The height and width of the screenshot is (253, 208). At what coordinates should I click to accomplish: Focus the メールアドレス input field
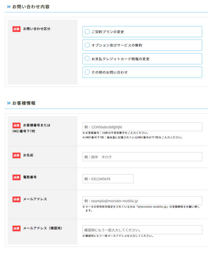coord(142,201)
